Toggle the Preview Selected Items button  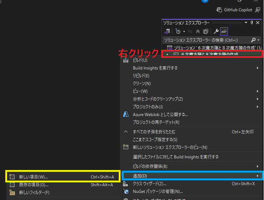[x=224, y=31]
